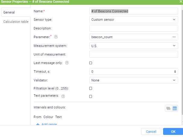
Task: Open parameter picker ellipsis icon
Action: click(174, 37)
